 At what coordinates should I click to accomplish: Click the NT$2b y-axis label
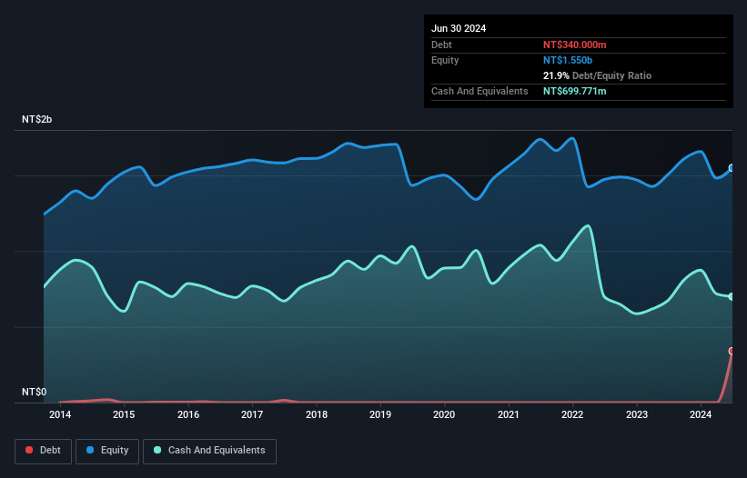pos(36,119)
